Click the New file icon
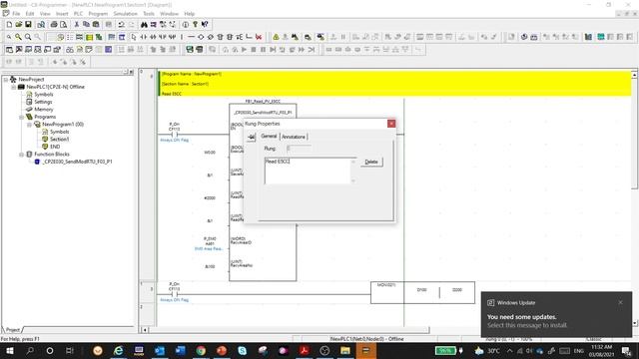 pos(9,24)
